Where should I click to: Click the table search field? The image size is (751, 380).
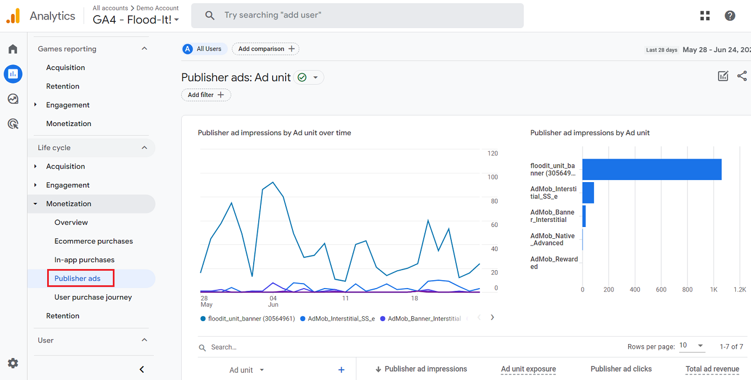241,346
